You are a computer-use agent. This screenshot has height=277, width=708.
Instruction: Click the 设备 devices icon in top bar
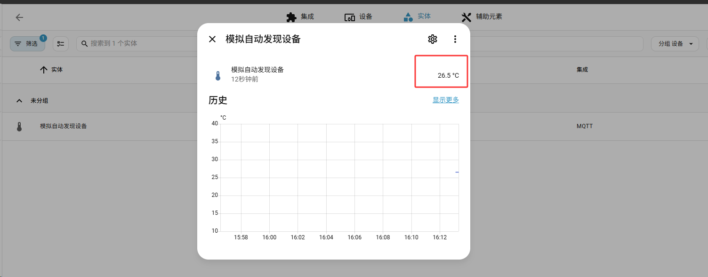[349, 17]
